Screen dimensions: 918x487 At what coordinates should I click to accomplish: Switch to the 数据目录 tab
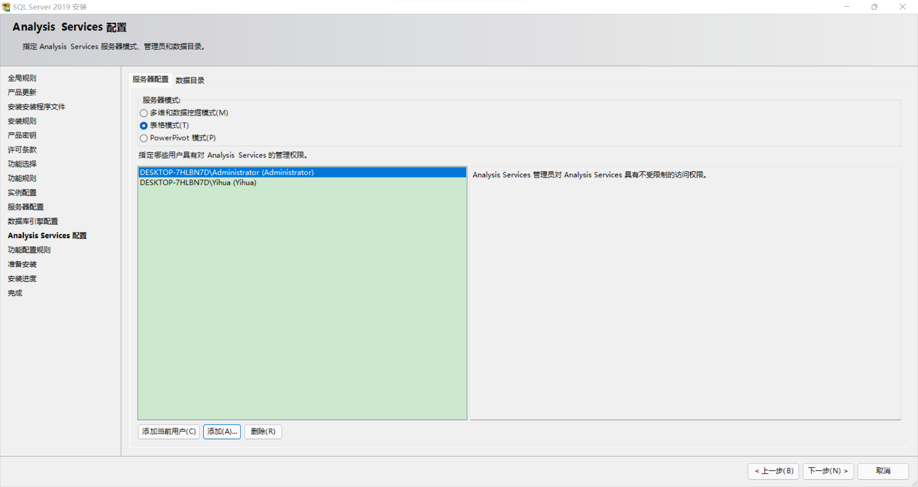190,80
